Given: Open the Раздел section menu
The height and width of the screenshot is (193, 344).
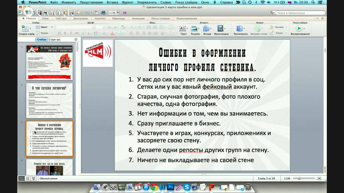Looking at the screenshot, I should click(44, 33).
